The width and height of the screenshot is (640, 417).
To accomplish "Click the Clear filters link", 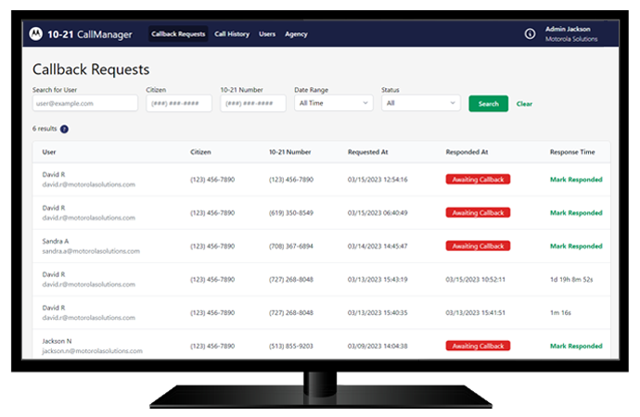I will (x=524, y=104).
